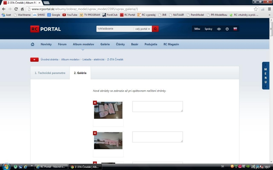
Task: Open the SHMÚ bookmark
Action: (x=39, y=15)
